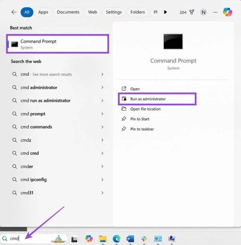
Task: Open the last taskbar icon with computer monitors
Action: pyautogui.click(x=172, y=239)
